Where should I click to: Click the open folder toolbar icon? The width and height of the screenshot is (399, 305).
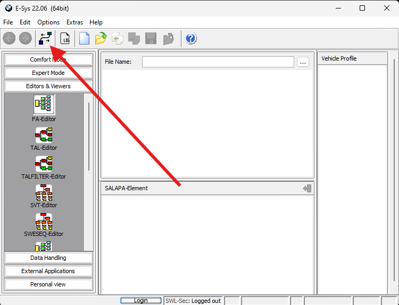[x=101, y=38]
